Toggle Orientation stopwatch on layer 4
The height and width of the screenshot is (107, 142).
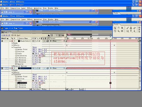(16, 83)
